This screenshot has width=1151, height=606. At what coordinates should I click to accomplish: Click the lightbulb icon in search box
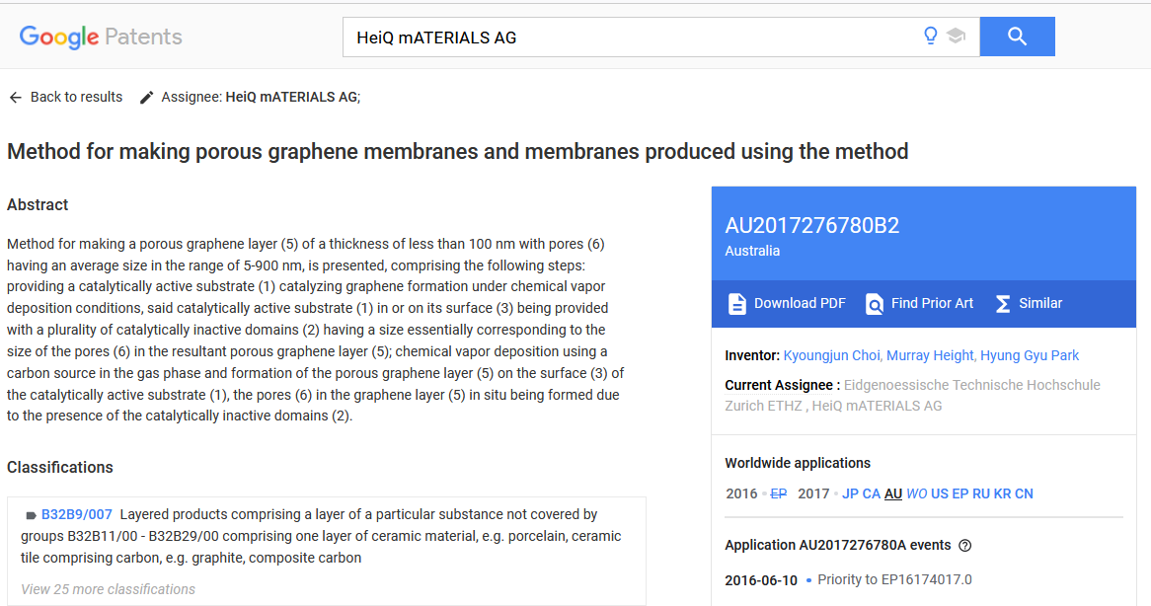tap(930, 36)
